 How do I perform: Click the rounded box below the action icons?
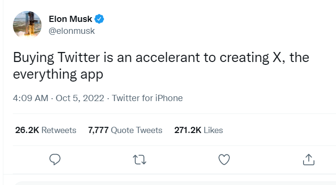[174, 183]
